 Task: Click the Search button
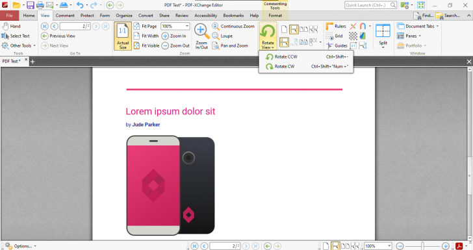pyautogui.click(x=448, y=16)
